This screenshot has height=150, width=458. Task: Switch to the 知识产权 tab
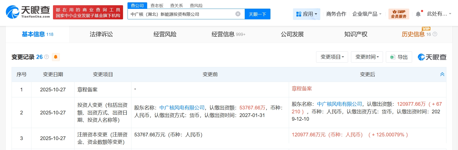pos(356,34)
